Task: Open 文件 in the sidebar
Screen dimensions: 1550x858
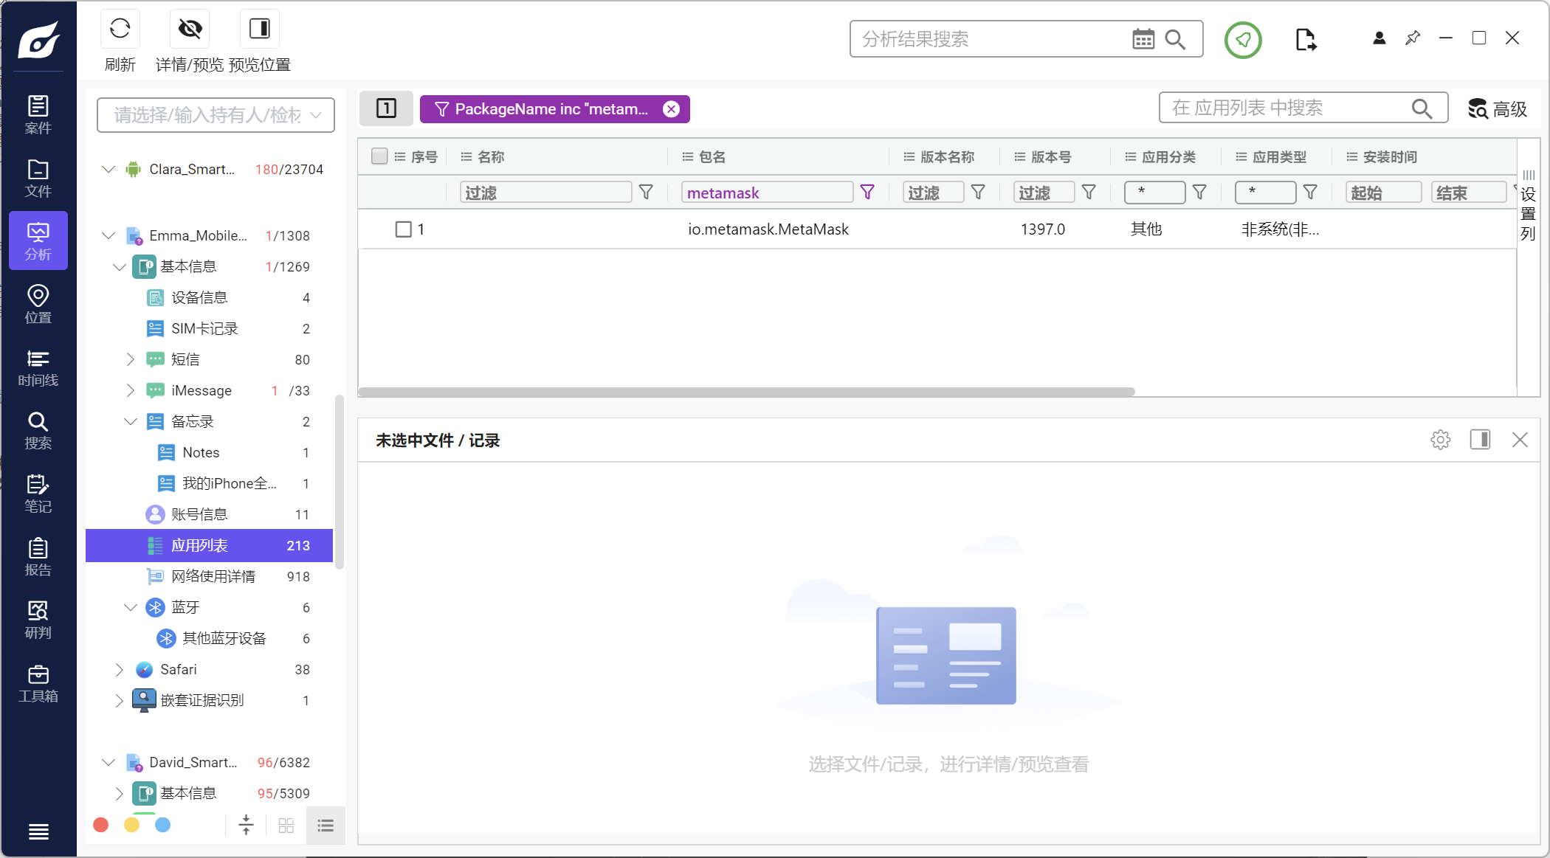Action: pos(38,178)
